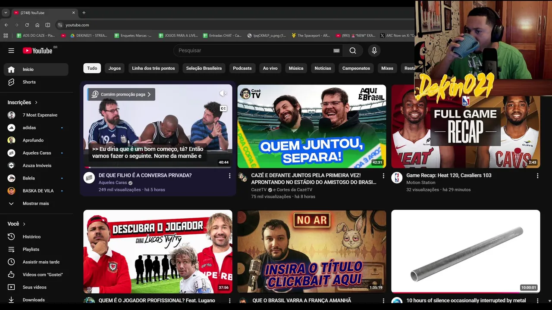Open 7 Most Expensive channel subscription
Image resolution: width=552 pixels, height=310 pixels.
(36, 115)
